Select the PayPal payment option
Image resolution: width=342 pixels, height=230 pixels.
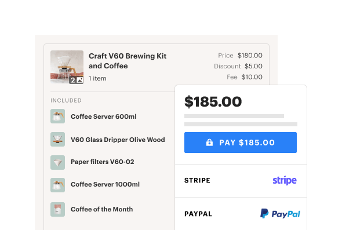[241, 214]
